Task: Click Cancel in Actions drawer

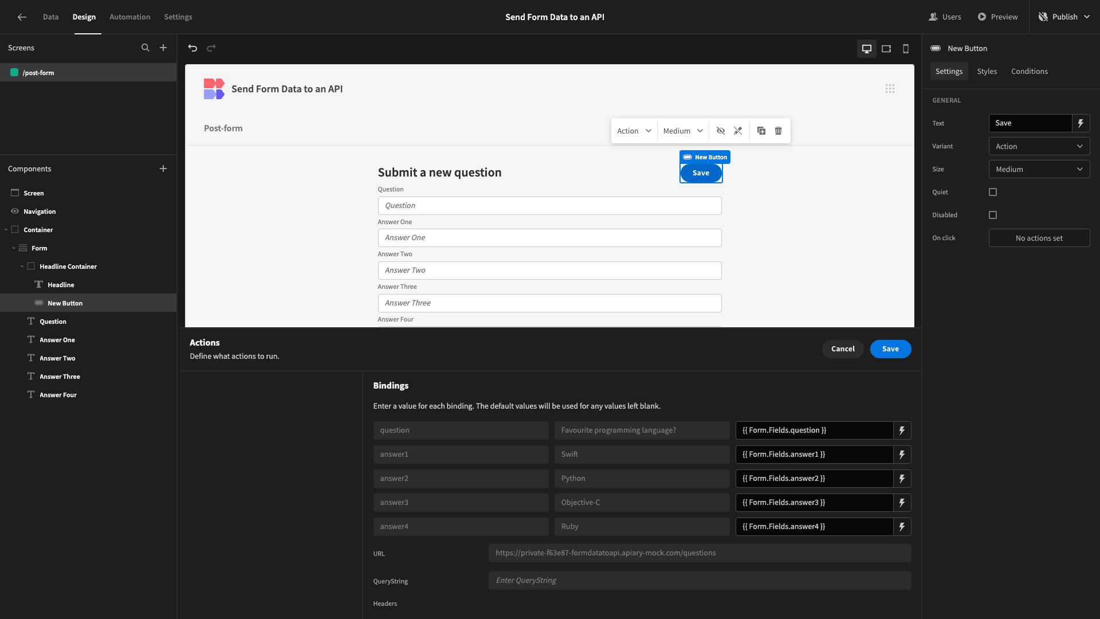Action: [843, 349]
